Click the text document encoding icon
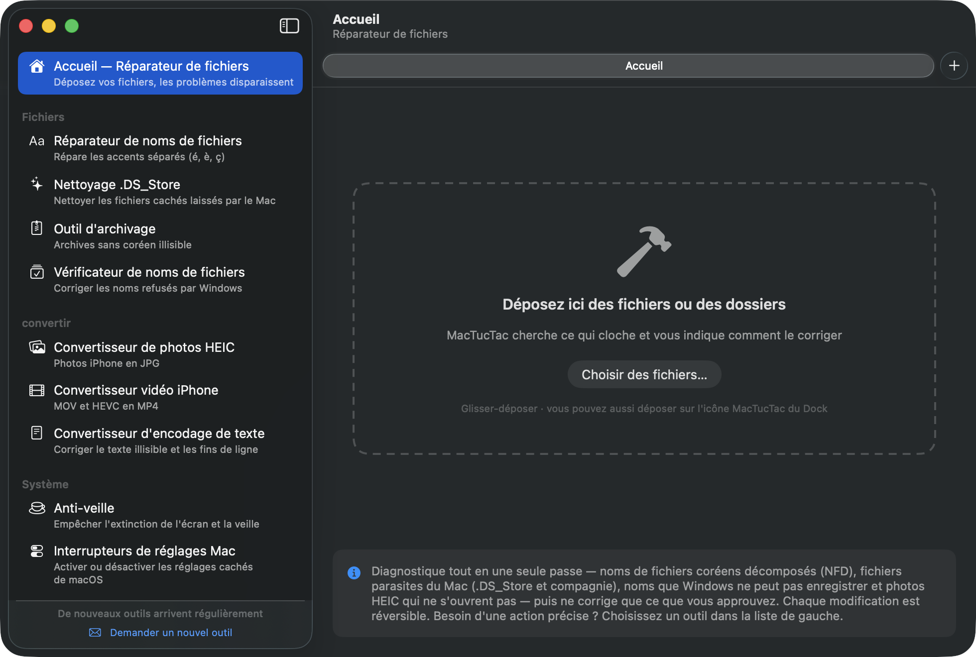 37,433
